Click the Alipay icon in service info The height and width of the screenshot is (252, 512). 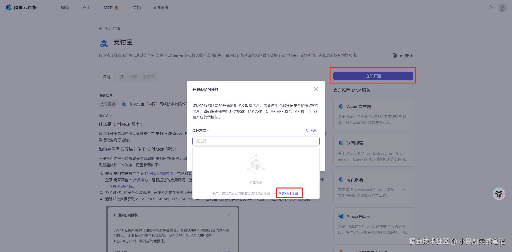tap(124, 104)
